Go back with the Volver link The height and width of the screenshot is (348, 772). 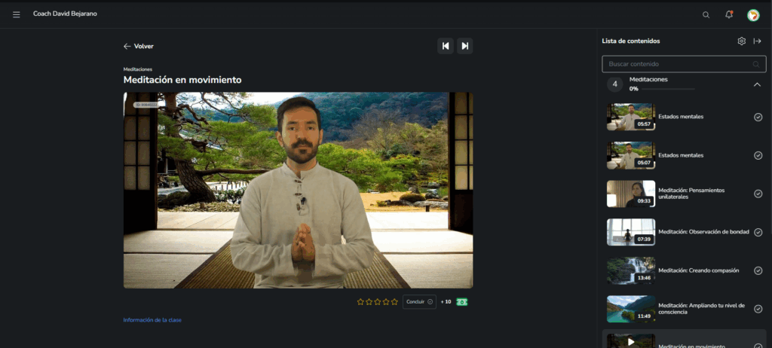tap(139, 46)
